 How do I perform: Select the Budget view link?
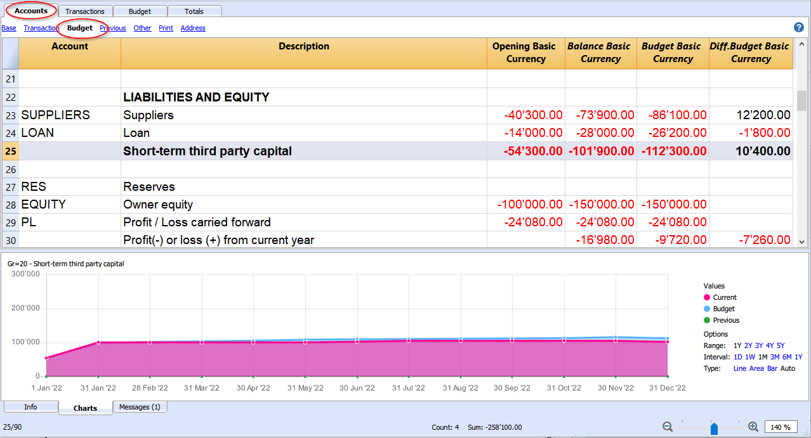click(x=80, y=28)
